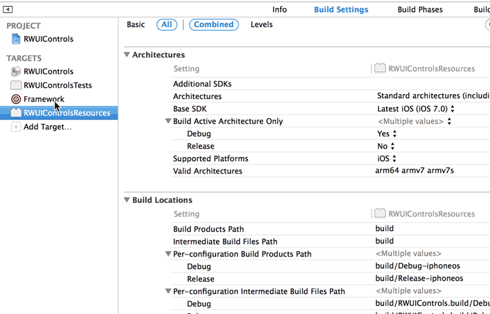Collapse the Build Locations section
Viewport: 490px width, 314px height.
coord(127,200)
